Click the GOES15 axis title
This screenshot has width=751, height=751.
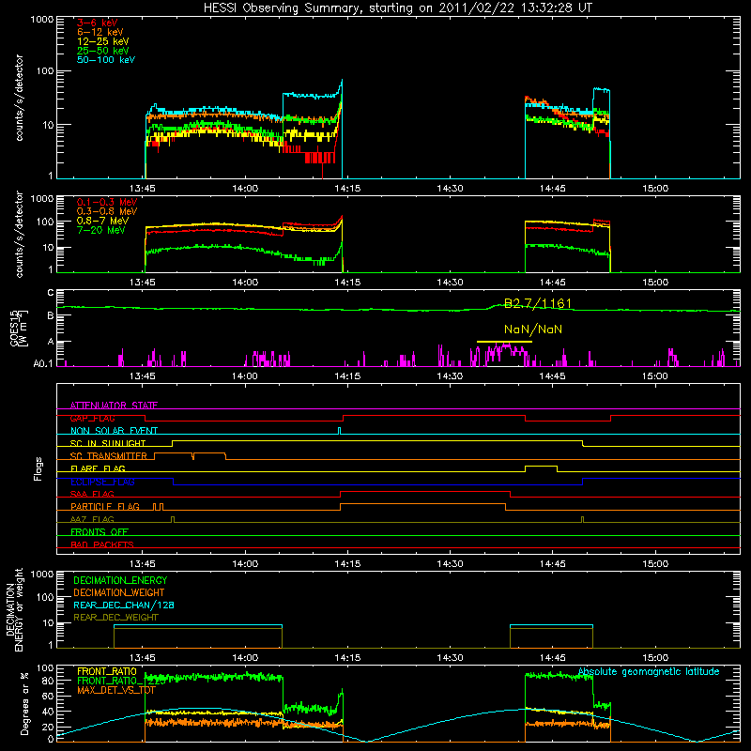click(14, 328)
